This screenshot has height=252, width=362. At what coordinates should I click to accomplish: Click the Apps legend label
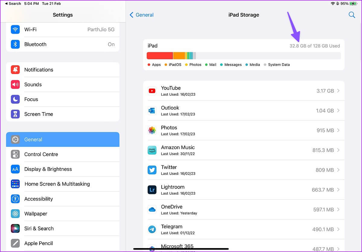[156, 65]
